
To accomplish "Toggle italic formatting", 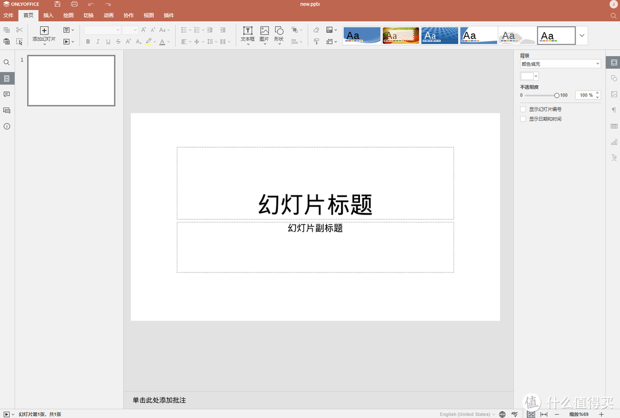I will pos(98,41).
